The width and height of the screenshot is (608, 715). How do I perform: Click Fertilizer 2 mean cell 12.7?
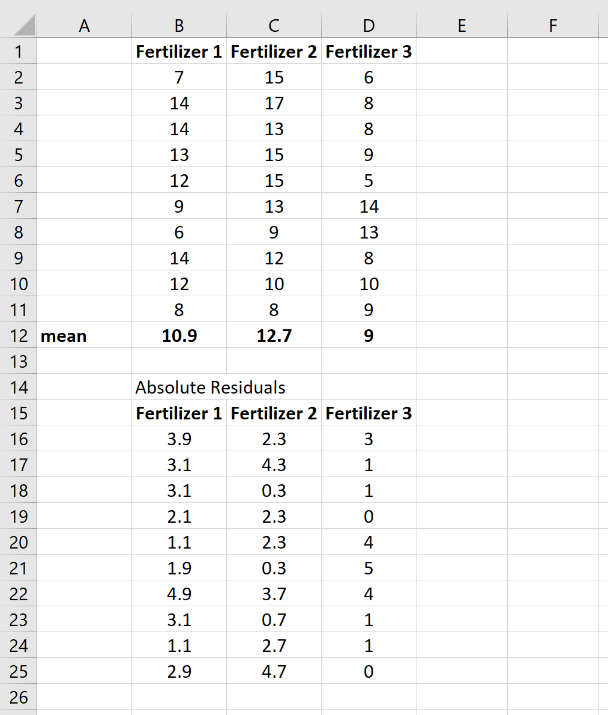(274, 336)
